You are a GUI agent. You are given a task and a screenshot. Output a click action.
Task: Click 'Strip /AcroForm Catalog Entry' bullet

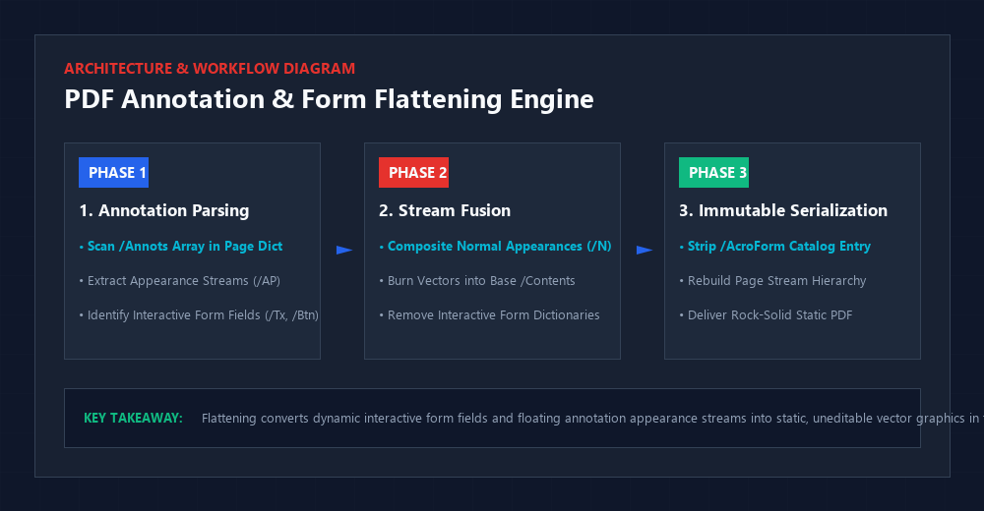(x=775, y=247)
